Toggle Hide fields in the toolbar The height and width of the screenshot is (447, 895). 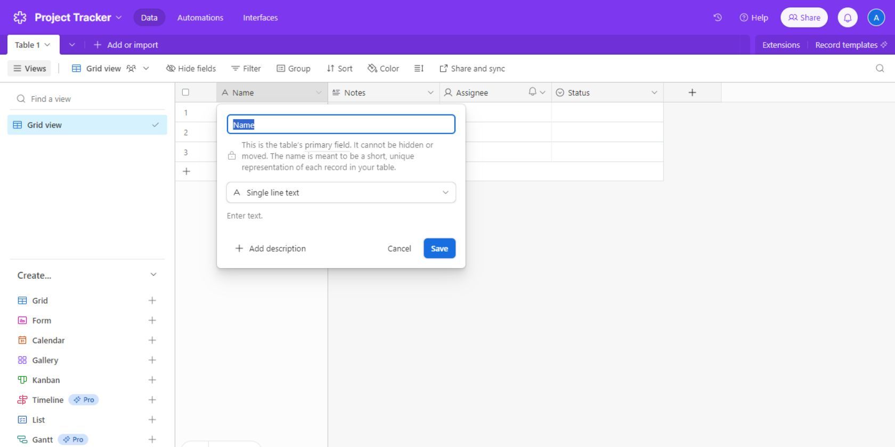pos(191,68)
